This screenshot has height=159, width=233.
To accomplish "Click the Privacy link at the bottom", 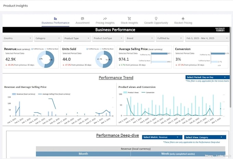I will [x=209, y=156].
